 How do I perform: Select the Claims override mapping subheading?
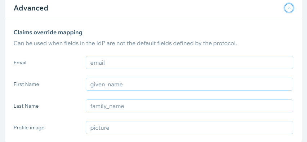48,33
